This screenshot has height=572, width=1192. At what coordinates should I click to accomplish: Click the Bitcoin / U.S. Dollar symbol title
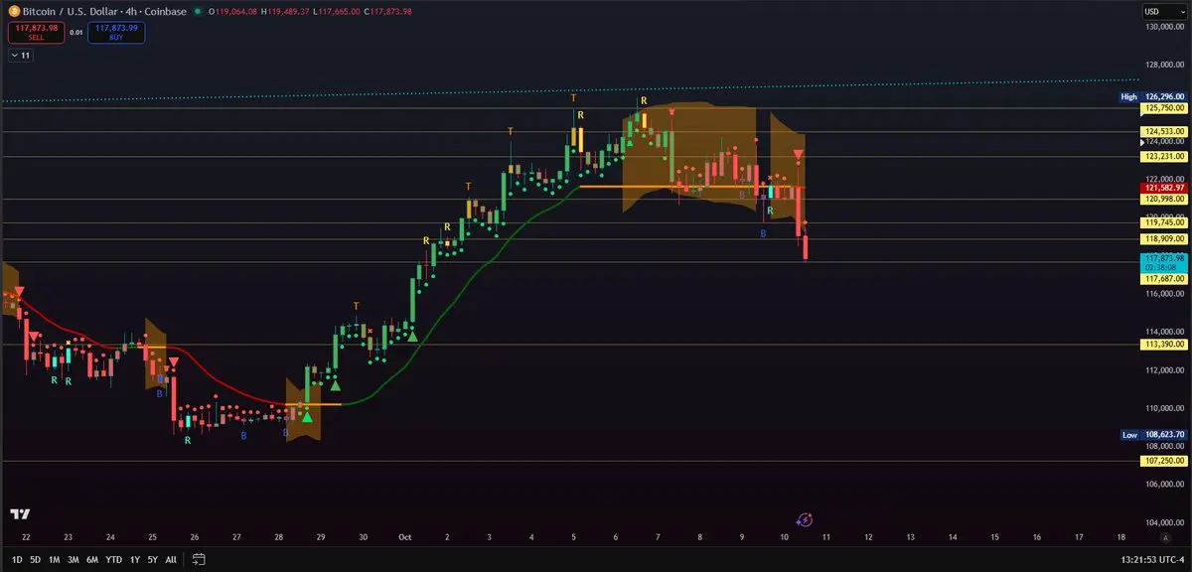coord(68,11)
